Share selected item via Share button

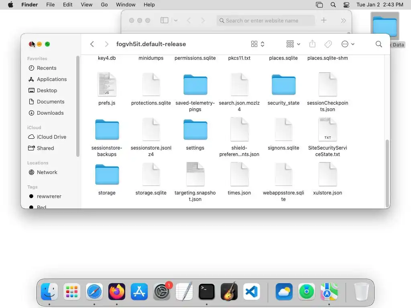point(312,44)
